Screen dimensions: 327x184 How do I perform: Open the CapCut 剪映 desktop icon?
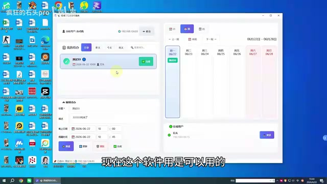tap(45, 93)
